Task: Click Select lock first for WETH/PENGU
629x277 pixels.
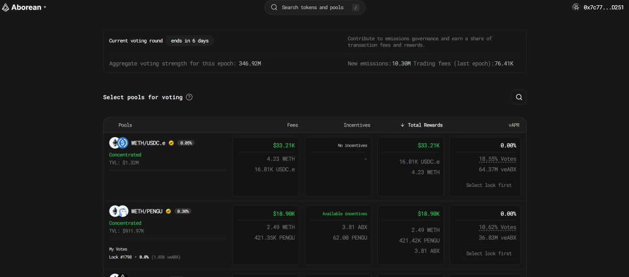Action: pos(489,253)
